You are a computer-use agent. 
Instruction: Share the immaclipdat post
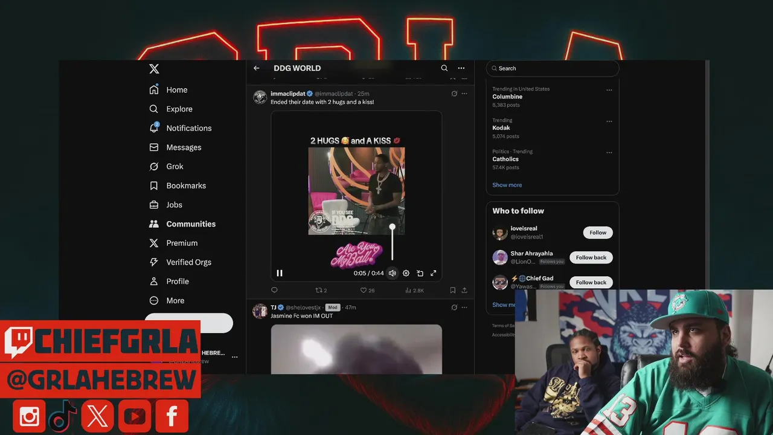click(x=464, y=291)
